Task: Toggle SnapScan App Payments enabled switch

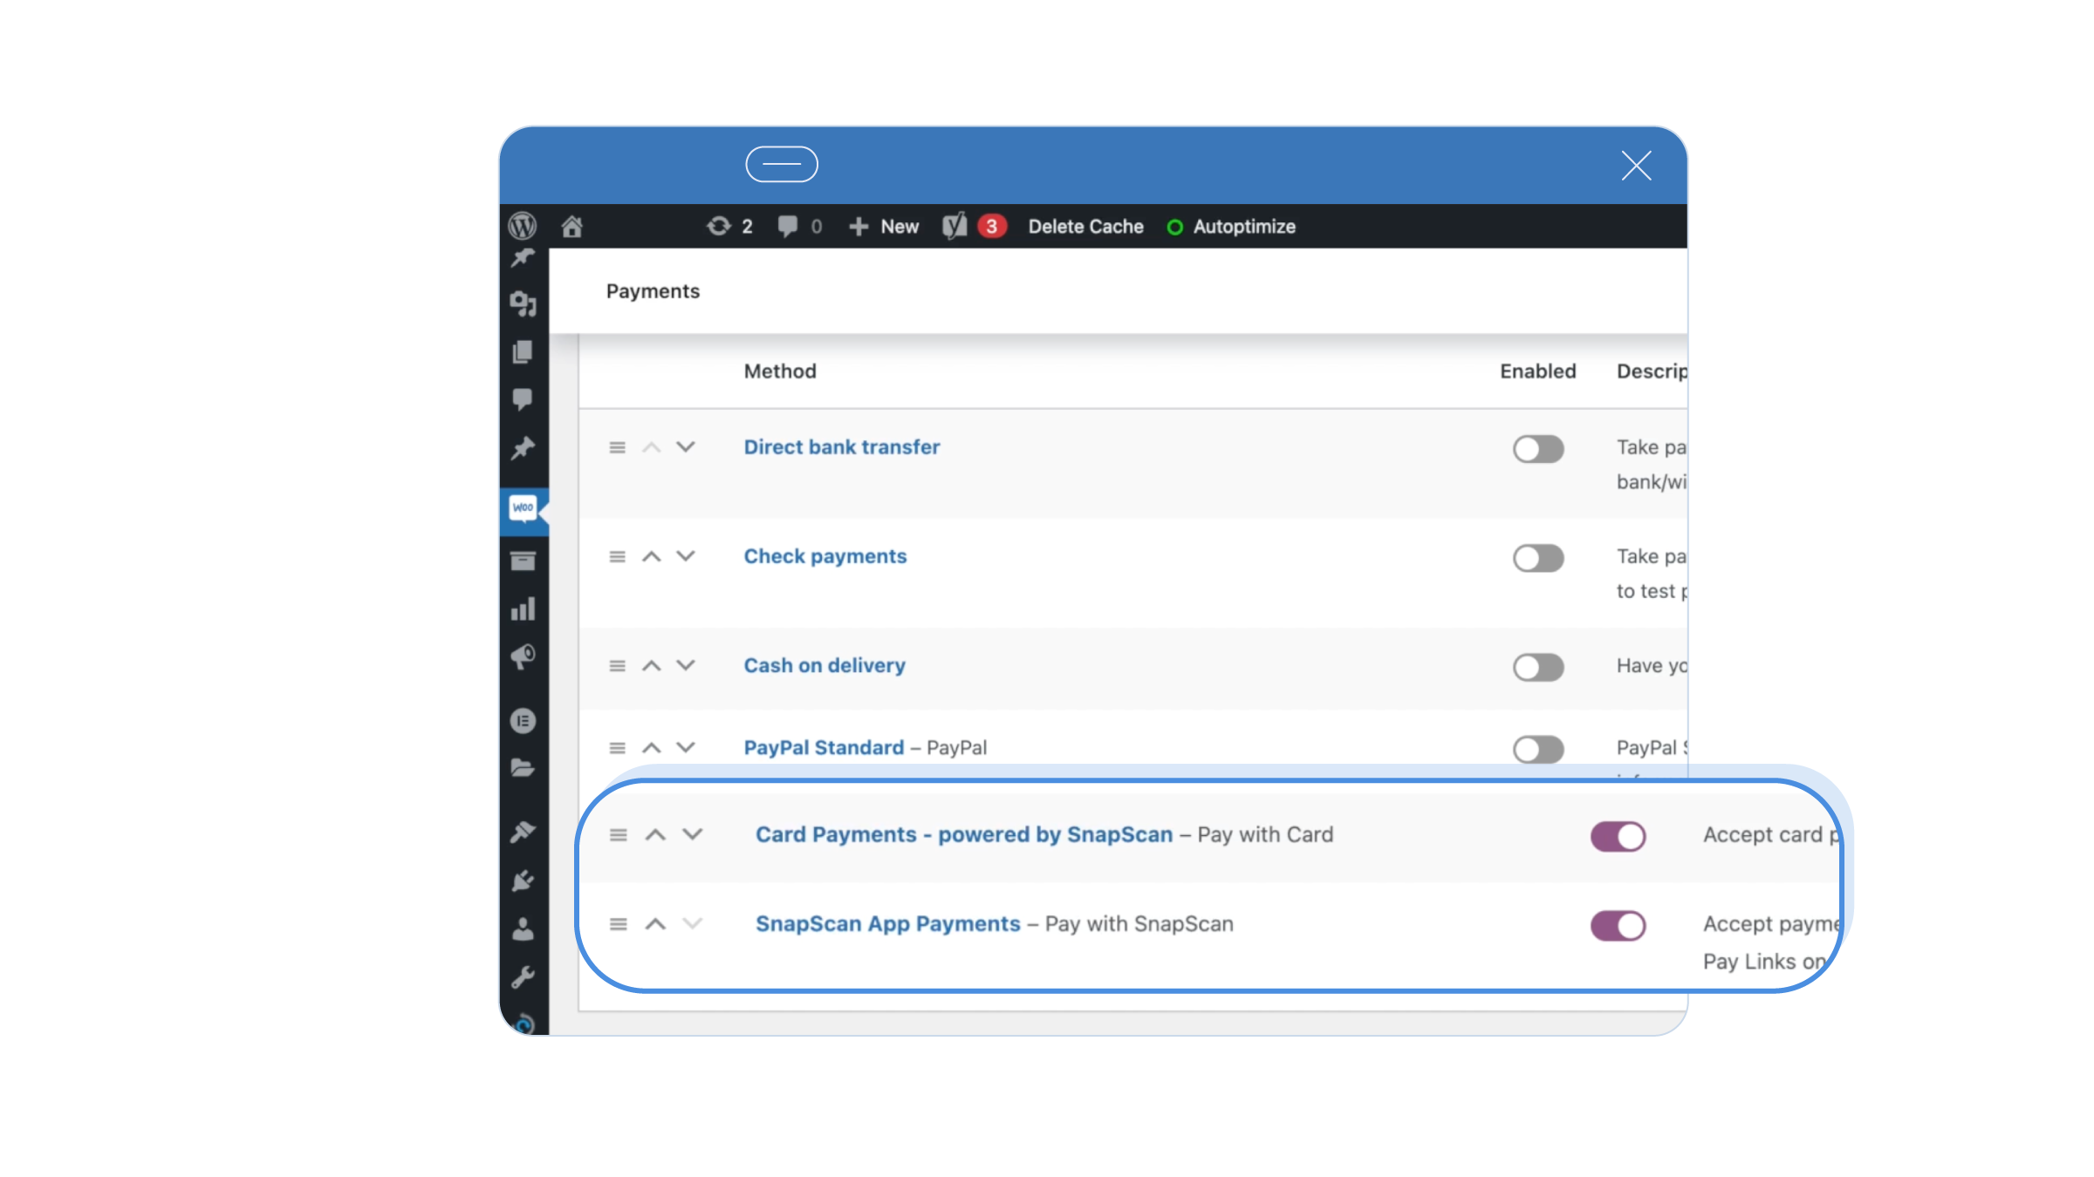Action: coord(1617,926)
